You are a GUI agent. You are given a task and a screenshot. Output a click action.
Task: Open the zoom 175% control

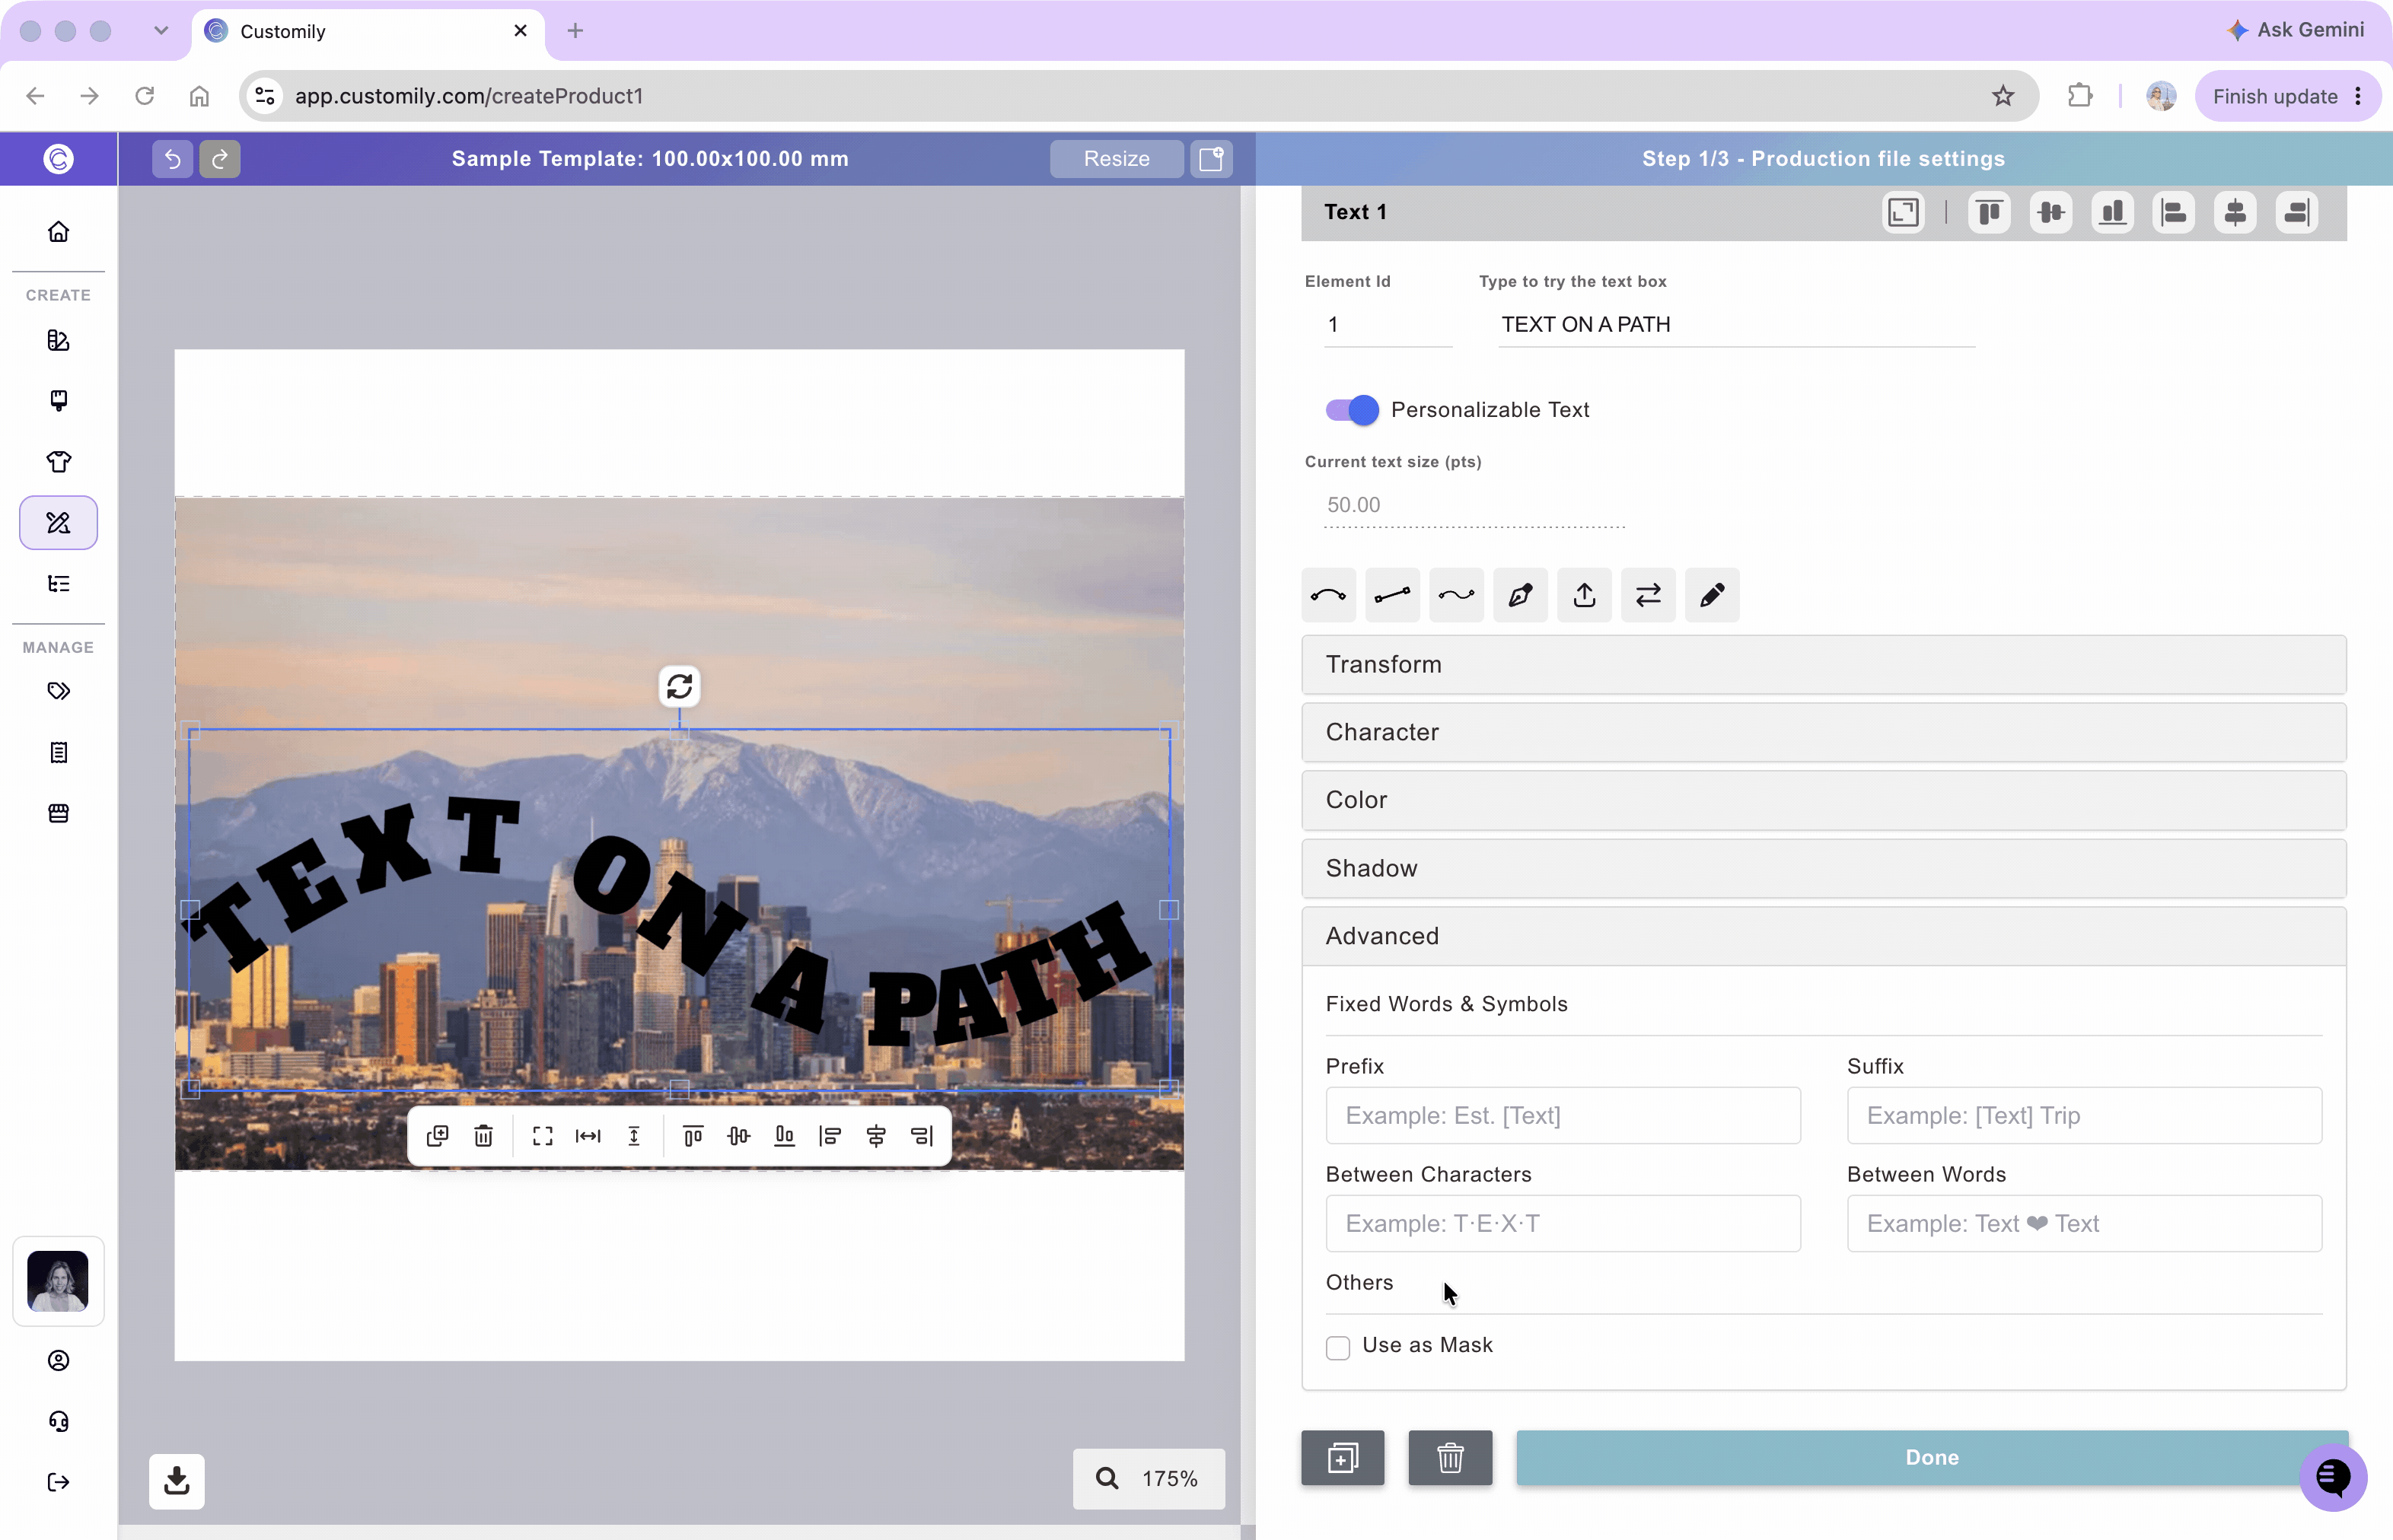1149,1478
